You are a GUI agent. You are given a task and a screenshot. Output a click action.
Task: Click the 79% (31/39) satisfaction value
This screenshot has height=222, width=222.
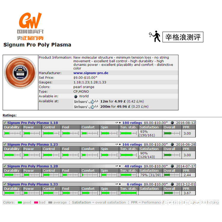point(150,175)
